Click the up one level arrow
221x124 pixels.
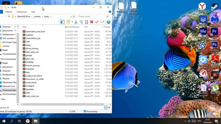click(9, 17)
